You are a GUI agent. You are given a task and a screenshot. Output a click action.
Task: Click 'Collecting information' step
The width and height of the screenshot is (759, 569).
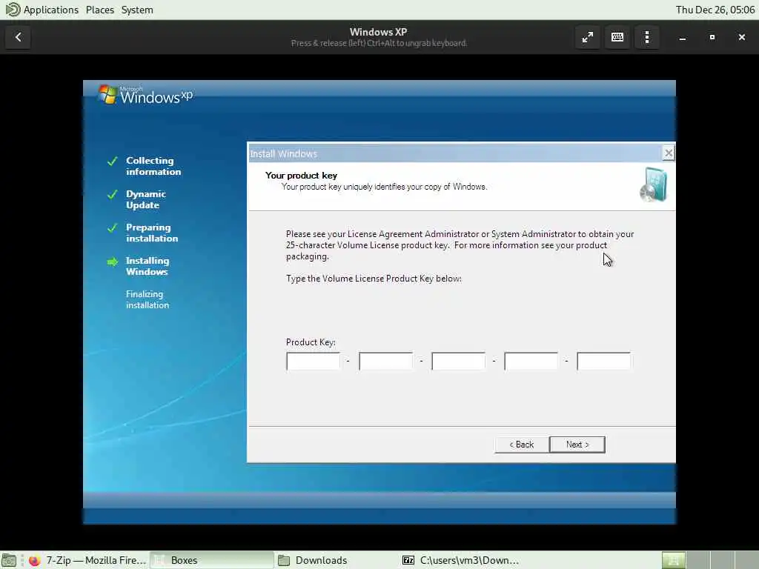pyautogui.click(x=153, y=166)
